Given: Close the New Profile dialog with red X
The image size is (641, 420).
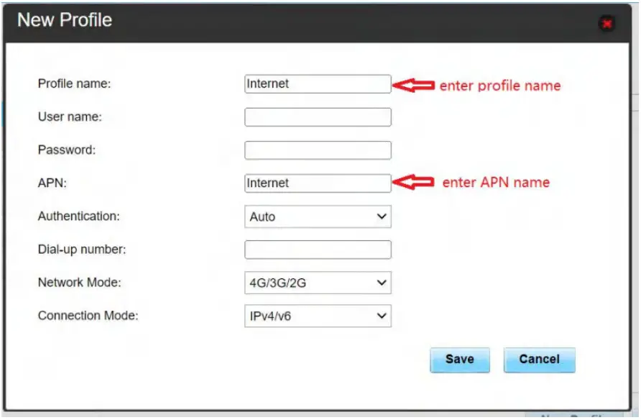Looking at the screenshot, I should tap(607, 24).
